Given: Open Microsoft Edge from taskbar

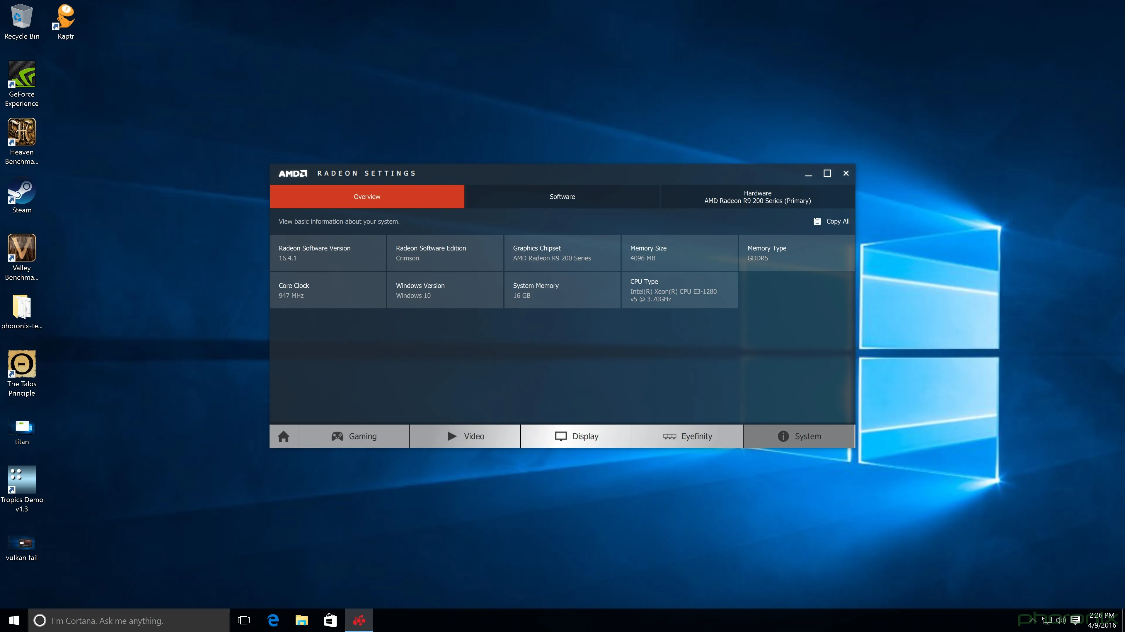Looking at the screenshot, I should [273, 620].
